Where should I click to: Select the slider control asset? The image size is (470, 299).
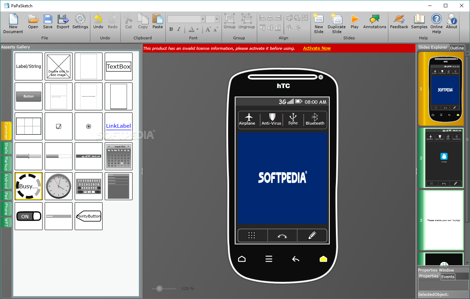[29, 156]
